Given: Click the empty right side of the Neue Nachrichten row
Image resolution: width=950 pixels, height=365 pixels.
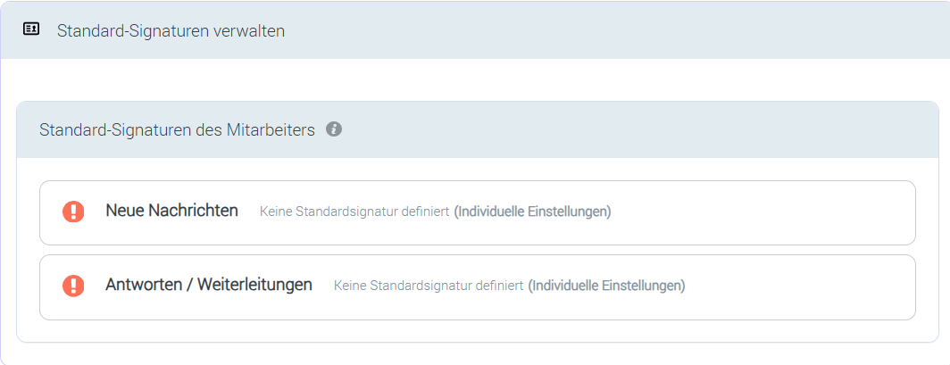Looking at the screenshot, I should pos(786,212).
